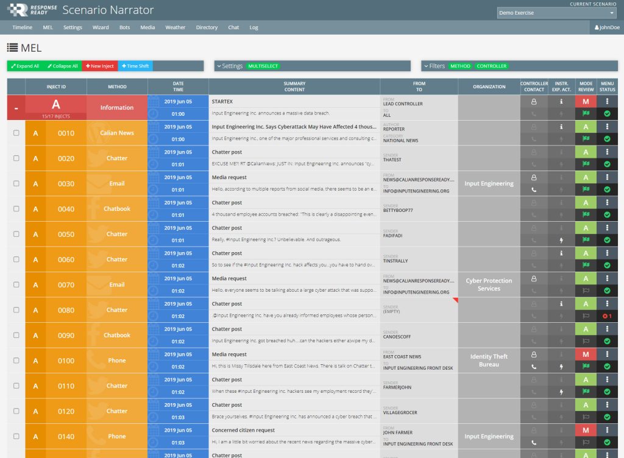The height and width of the screenshot is (458, 624).
Task: Click the green flag mode icon on inject 0020
Action: [x=586, y=163]
